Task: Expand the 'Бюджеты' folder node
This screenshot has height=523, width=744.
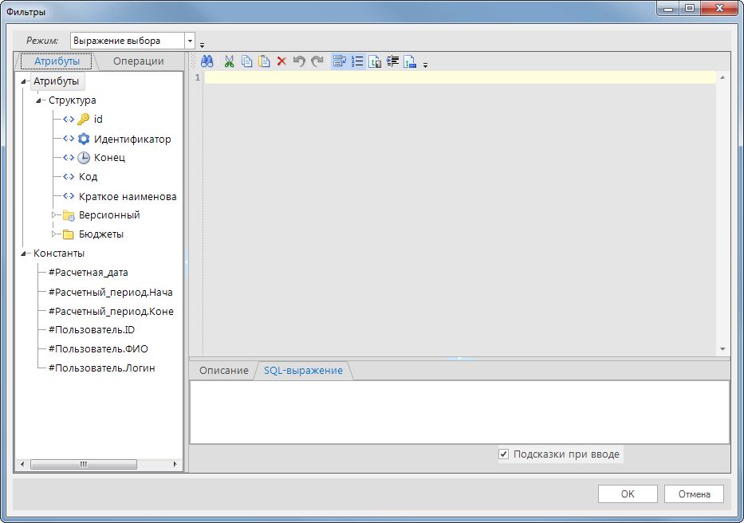Action: pos(54,234)
